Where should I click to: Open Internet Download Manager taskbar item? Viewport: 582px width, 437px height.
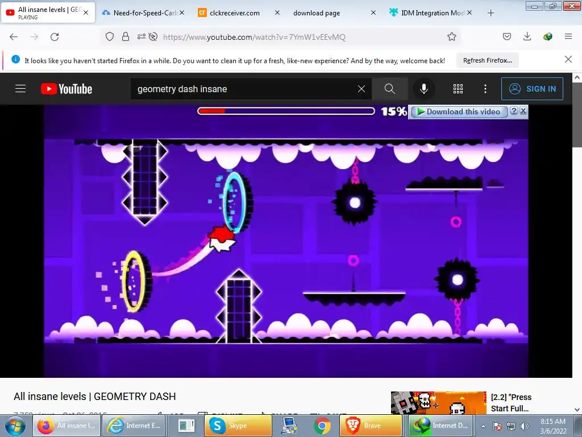click(x=440, y=426)
